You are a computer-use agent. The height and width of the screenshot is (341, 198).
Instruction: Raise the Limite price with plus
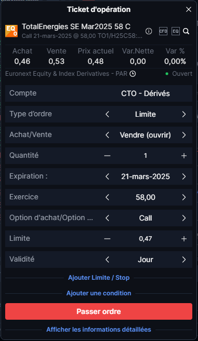point(184,239)
